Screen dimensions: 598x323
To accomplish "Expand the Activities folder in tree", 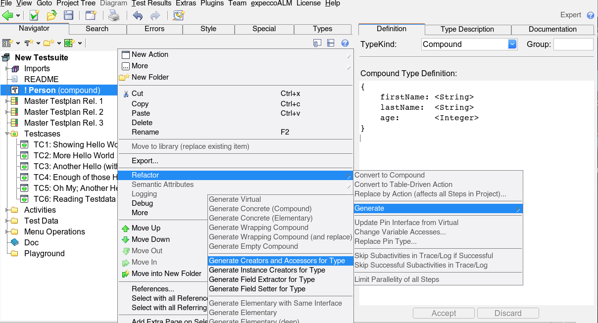I will pos(7,210).
